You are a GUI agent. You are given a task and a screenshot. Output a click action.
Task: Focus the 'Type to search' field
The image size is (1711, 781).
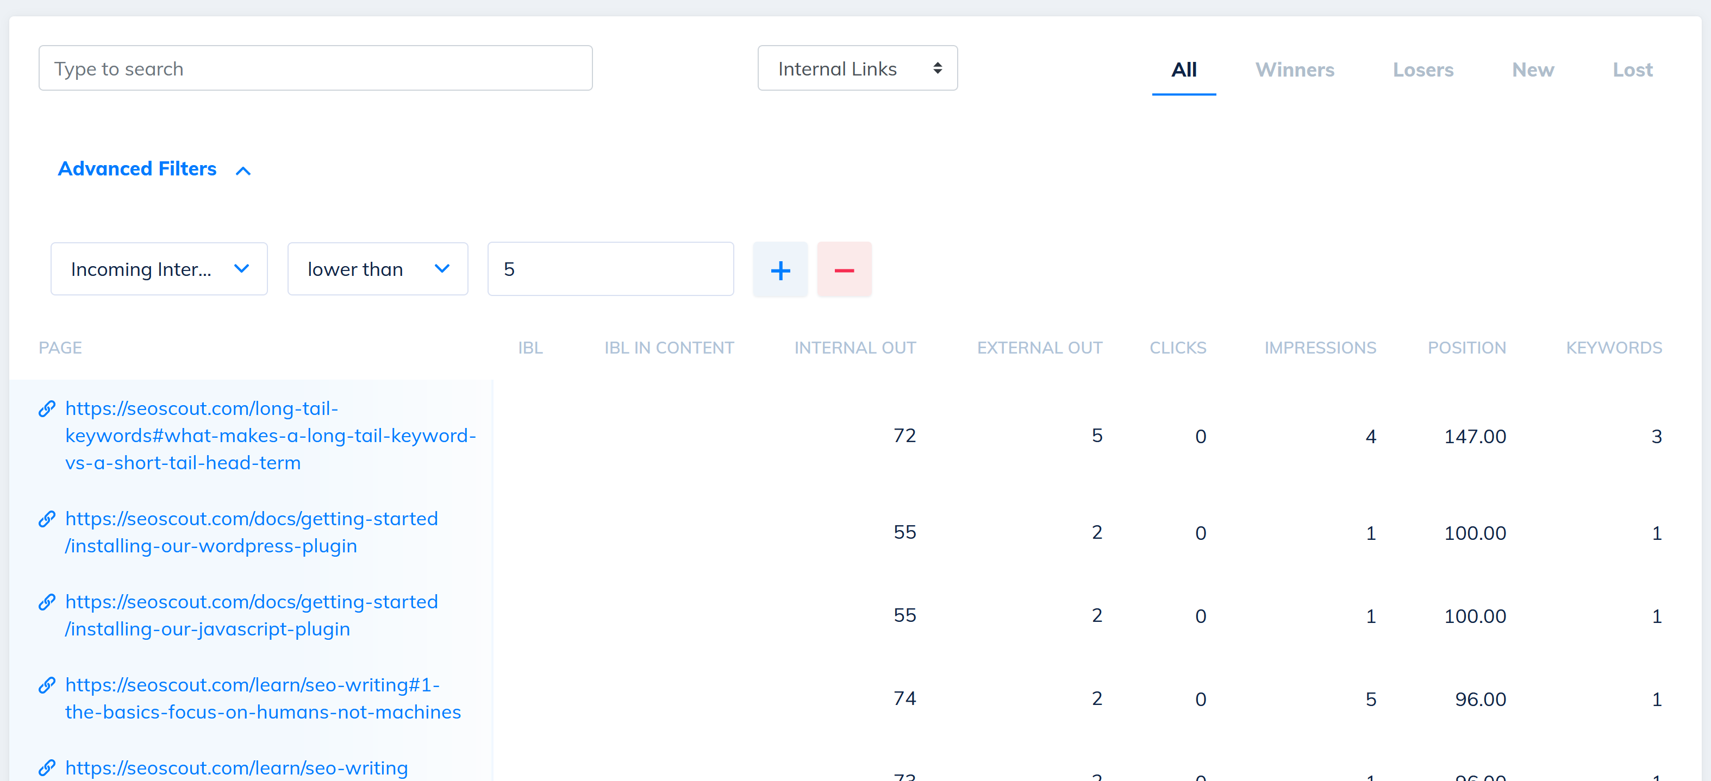tap(315, 68)
